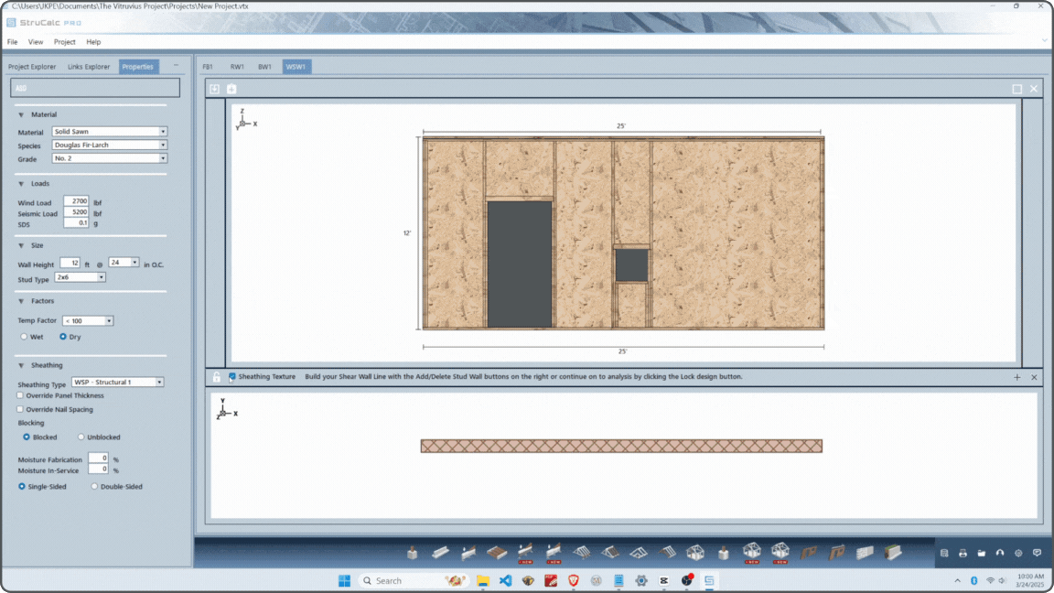
Task: Switch to the FB1 tab
Action: [x=207, y=66]
